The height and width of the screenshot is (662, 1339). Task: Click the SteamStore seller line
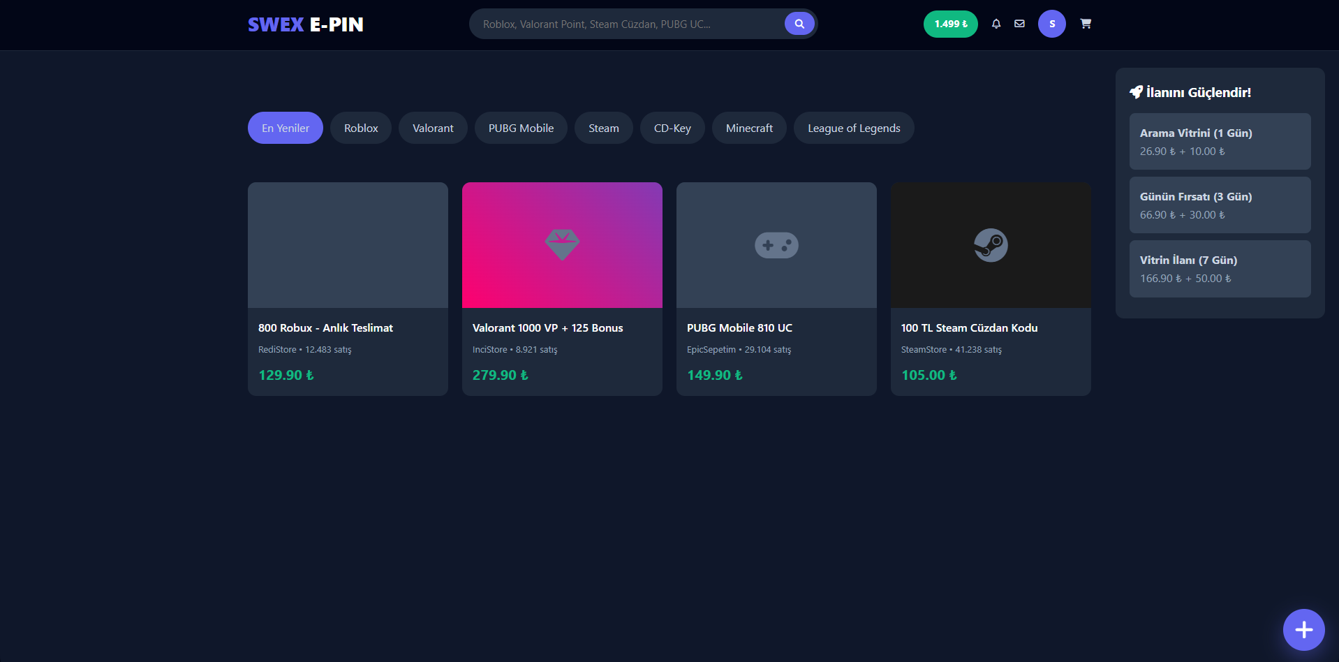click(x=951, y=349)
